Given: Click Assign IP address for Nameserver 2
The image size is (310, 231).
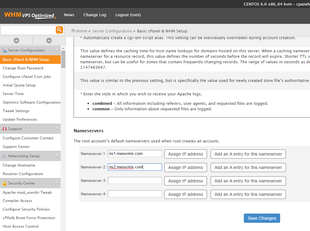Looking at the screenshot, I should (x=185, y=167).
